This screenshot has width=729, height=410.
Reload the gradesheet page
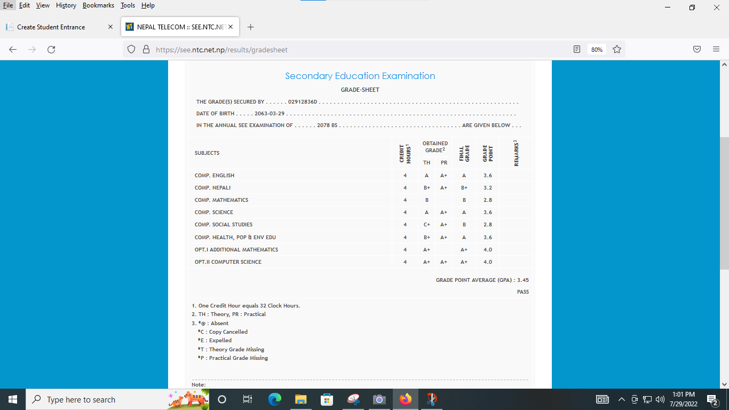(51, 50)
